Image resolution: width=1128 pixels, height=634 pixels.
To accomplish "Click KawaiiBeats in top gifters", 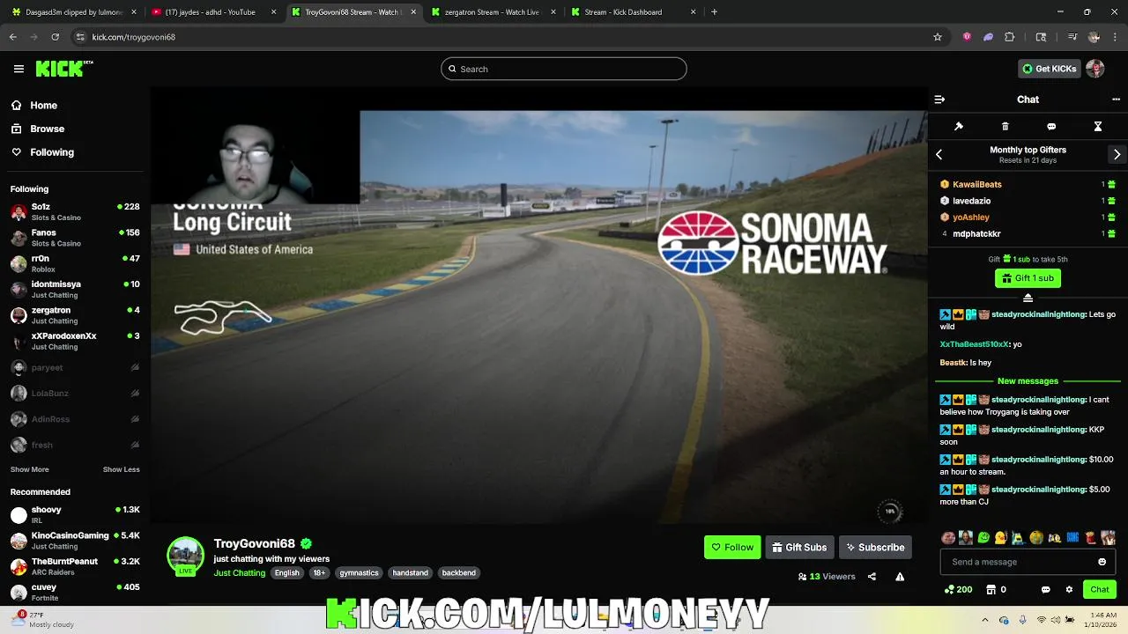I will pyautogui.click(x=977, y=184).
